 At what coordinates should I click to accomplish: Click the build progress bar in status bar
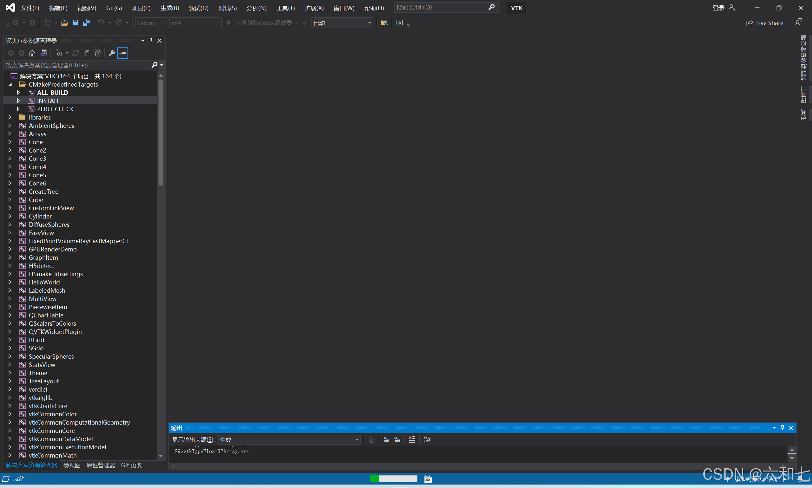click(393, 479)
